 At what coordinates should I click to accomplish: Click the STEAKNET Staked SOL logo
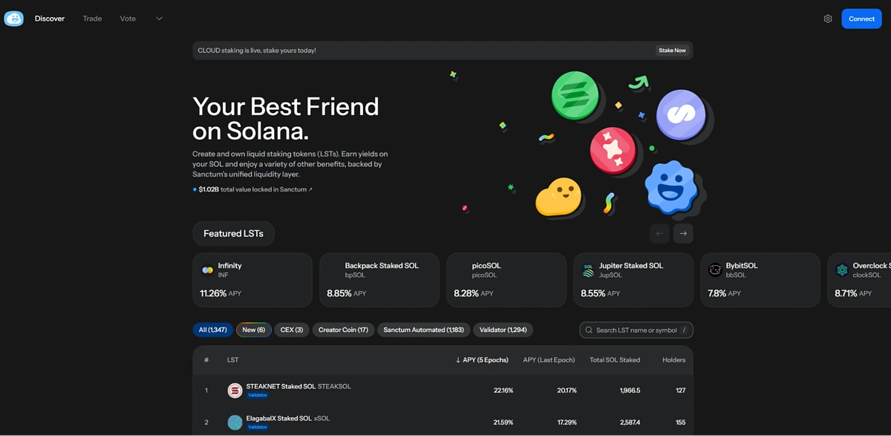(x=235, y=391)
